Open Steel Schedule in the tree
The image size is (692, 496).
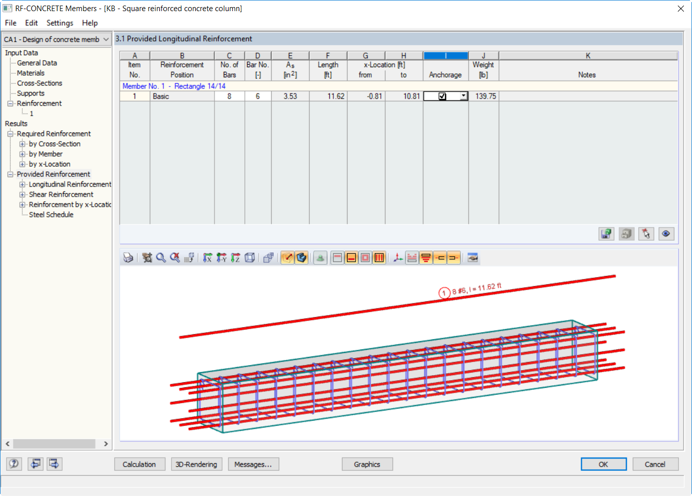[51, 214]
